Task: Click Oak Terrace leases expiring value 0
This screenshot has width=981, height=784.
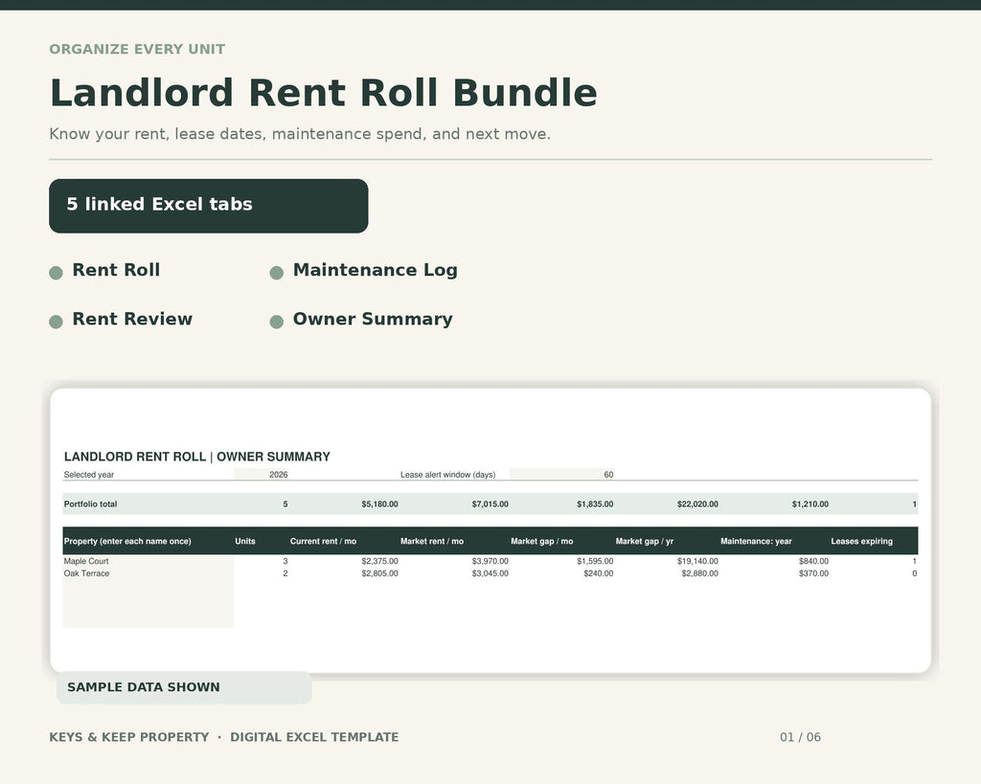Action: pyautogui.click(x=915, y=573)
